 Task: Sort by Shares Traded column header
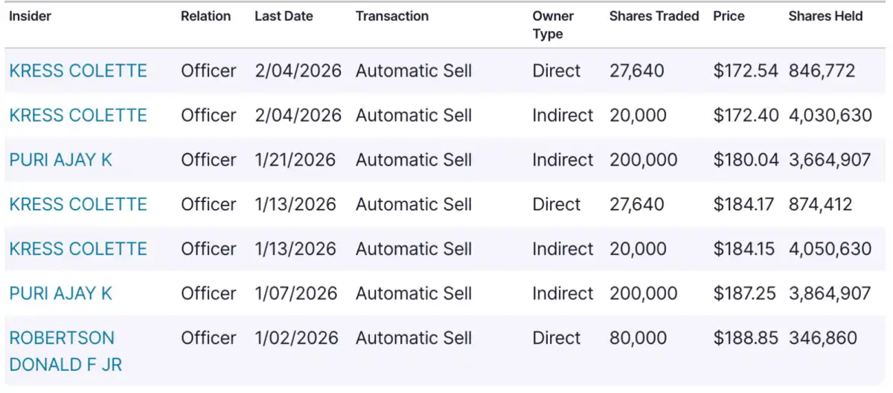point(653,16)
